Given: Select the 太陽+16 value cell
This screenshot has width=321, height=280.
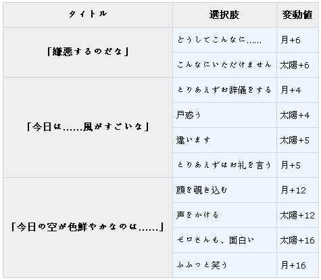Looking at the screenshot, I should coord(297,240).
